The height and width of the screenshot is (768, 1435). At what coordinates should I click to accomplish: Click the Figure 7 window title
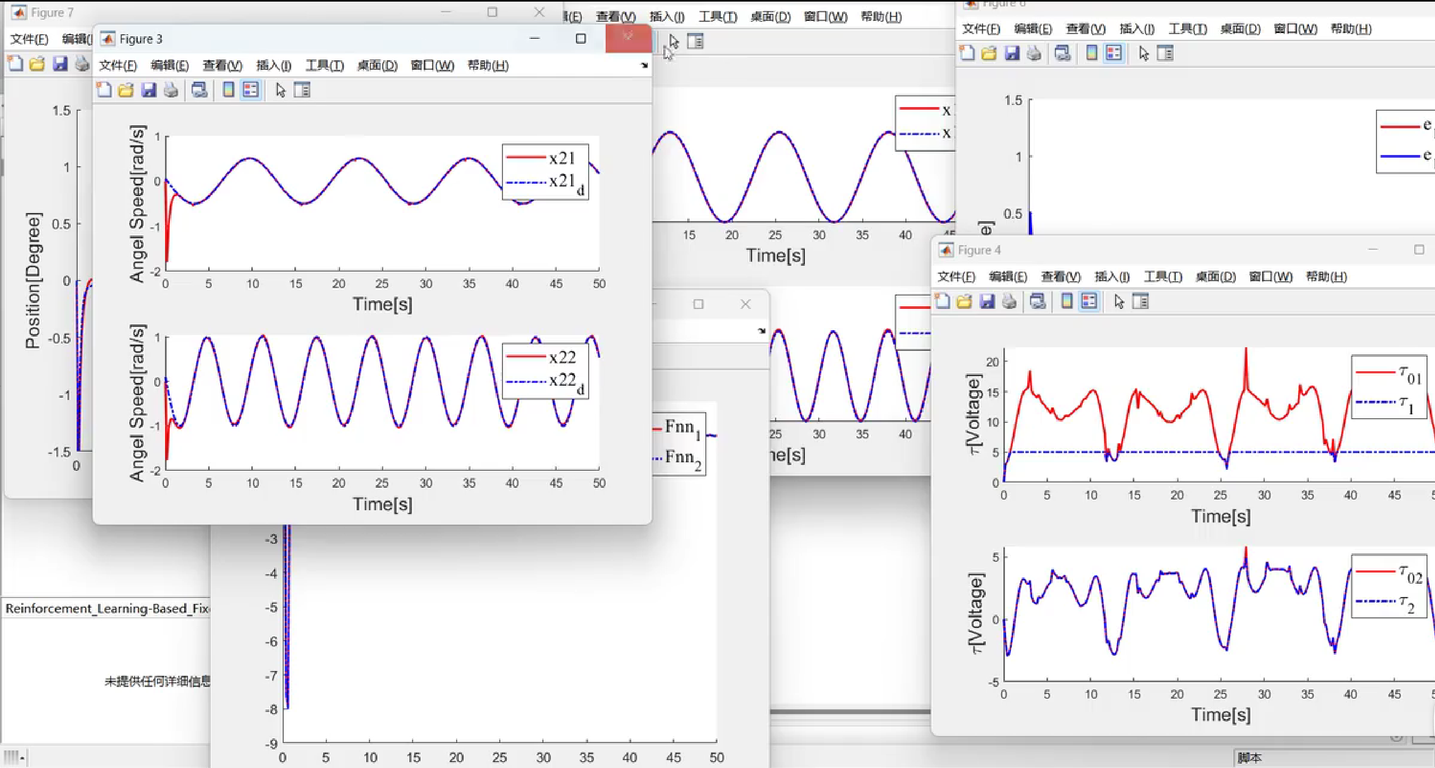click(52, 12)
